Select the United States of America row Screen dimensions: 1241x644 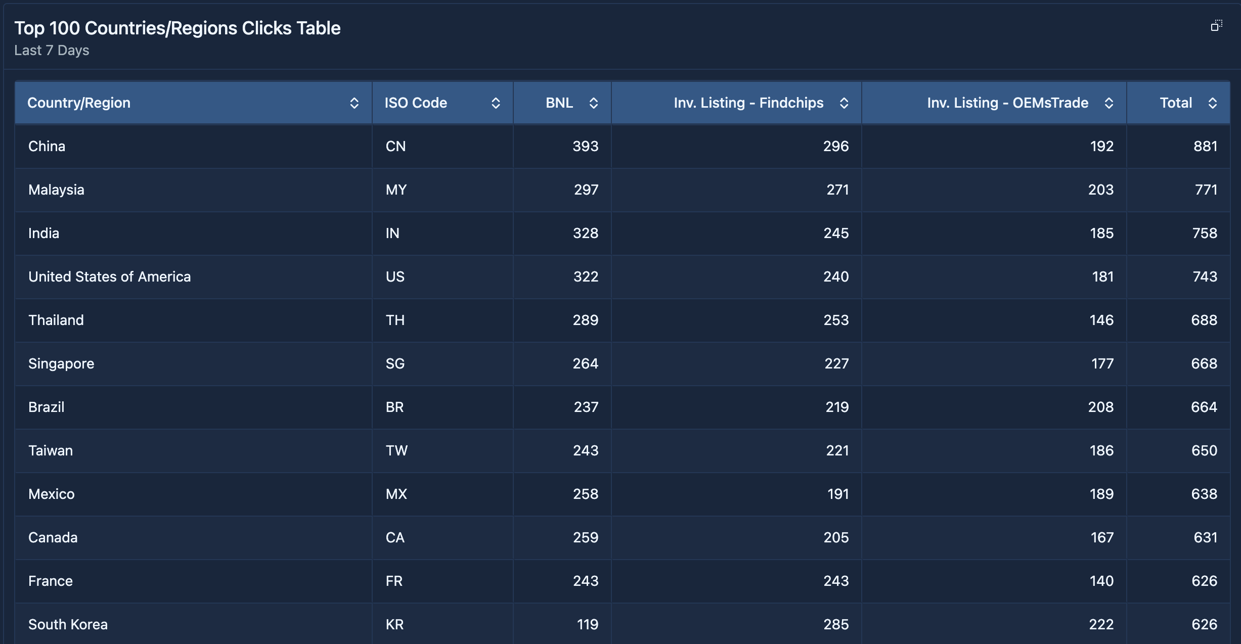(109, 277)
